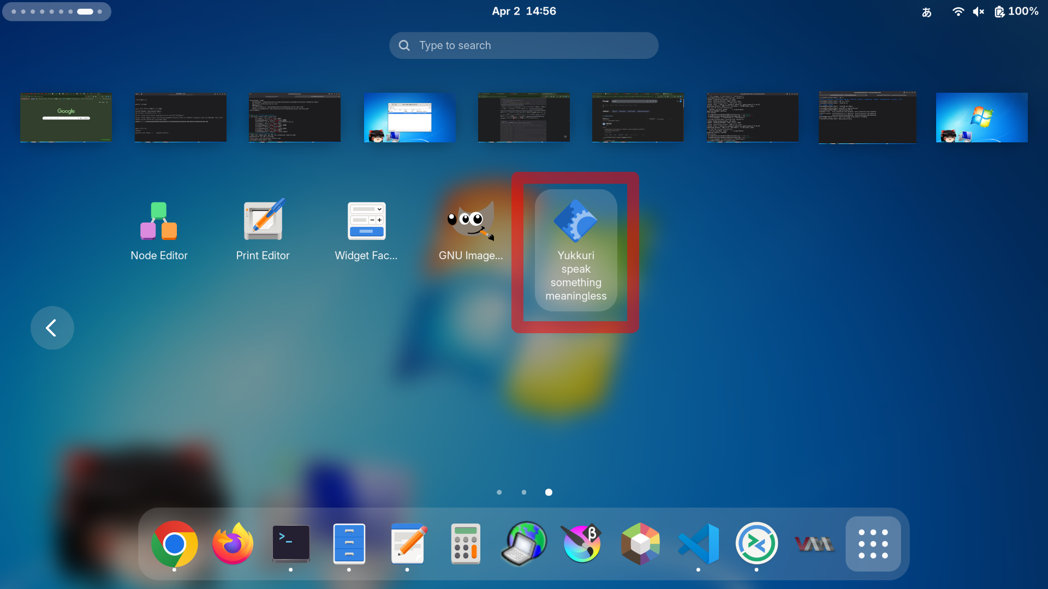Open Visual Studio Code from the dock
This screenshot has width=1048, height=589.
click(699, 544)
